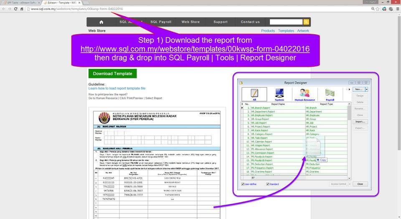Click the yellow search button icon
Screen dimensions: 401x219
point(306,22)
